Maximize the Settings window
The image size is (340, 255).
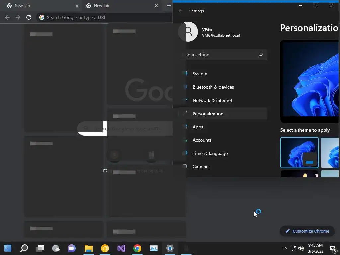click(x=316, y=6)
